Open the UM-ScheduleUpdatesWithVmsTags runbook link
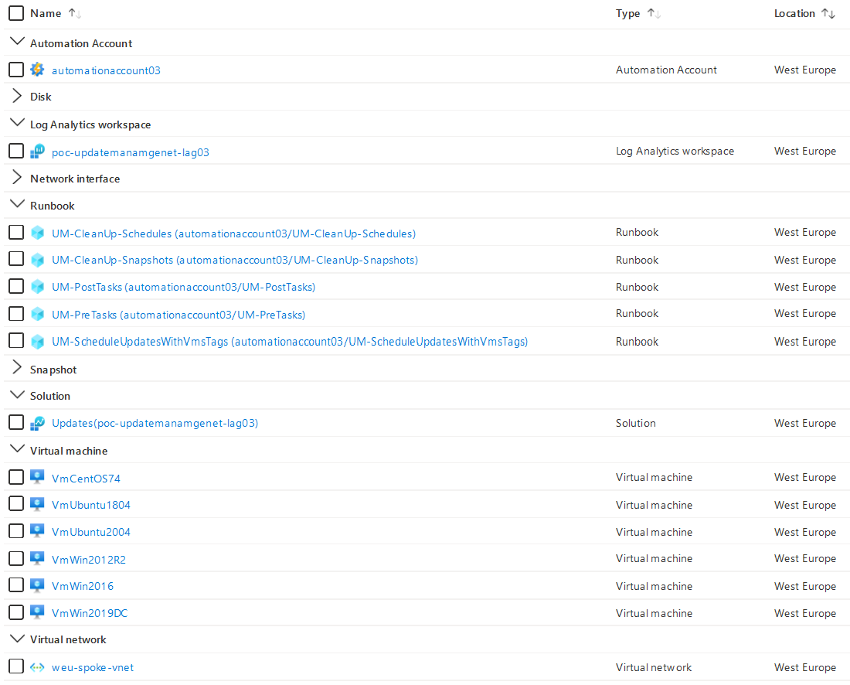850x685 pixels. [290, 342]
